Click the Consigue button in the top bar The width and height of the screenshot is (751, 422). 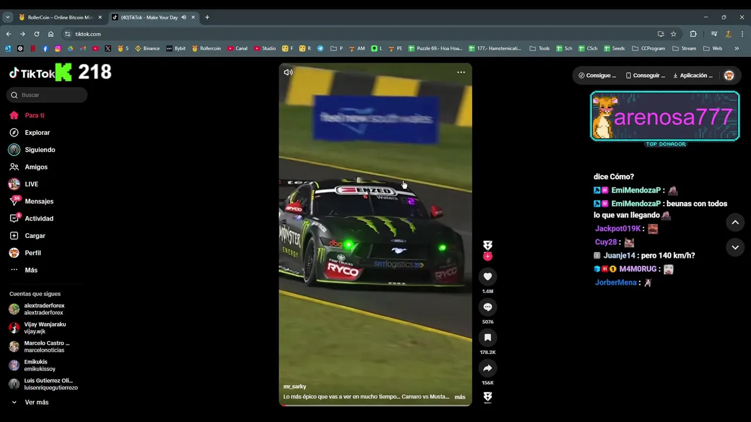597,75
